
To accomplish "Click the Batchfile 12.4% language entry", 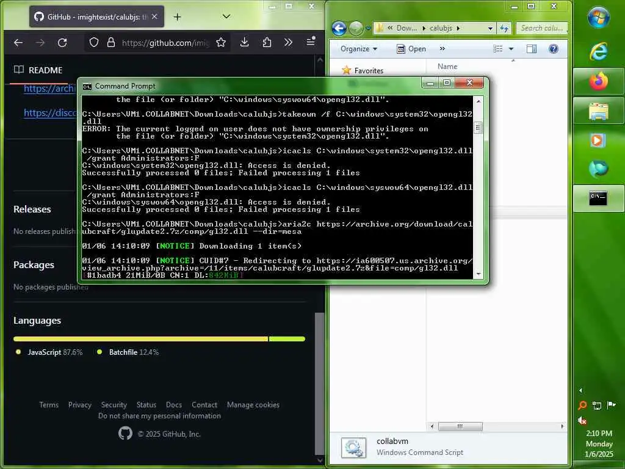I will (128, 352).
